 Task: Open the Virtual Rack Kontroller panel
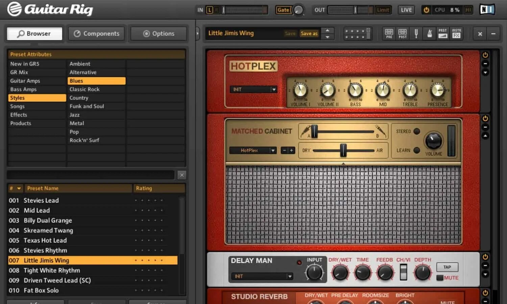coord(358,34)
